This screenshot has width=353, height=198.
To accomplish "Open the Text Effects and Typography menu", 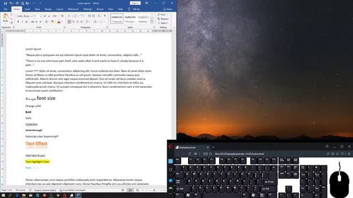I will (x=46, y=22).
